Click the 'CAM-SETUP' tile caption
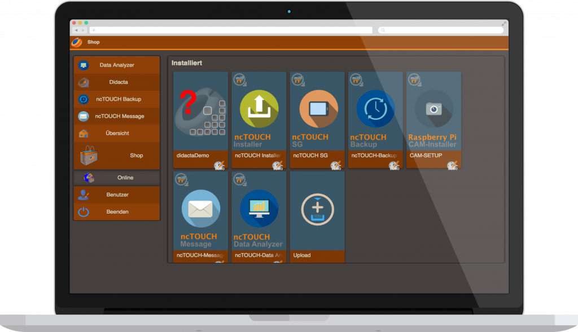Screen dimensions: 578x332 426,156
